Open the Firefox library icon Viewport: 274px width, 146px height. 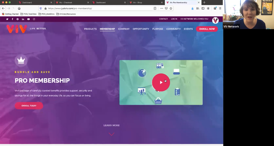198,9
